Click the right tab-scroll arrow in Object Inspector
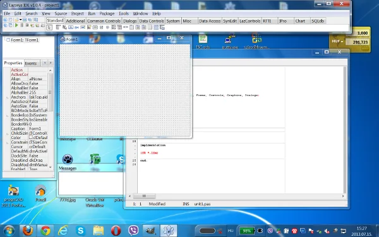This screenshot has height=237, width=379. click(51, 63)
